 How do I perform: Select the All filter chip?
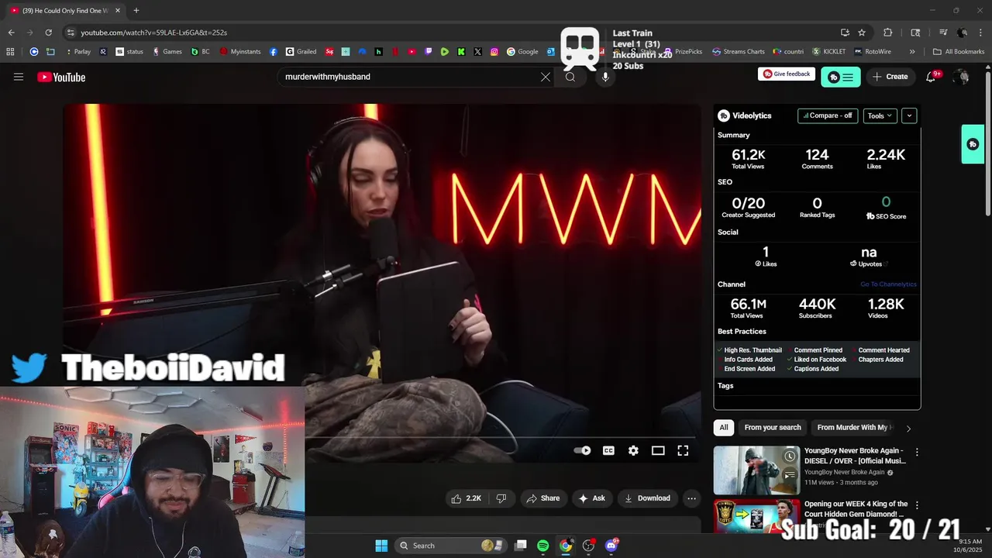tap(723, 428)
